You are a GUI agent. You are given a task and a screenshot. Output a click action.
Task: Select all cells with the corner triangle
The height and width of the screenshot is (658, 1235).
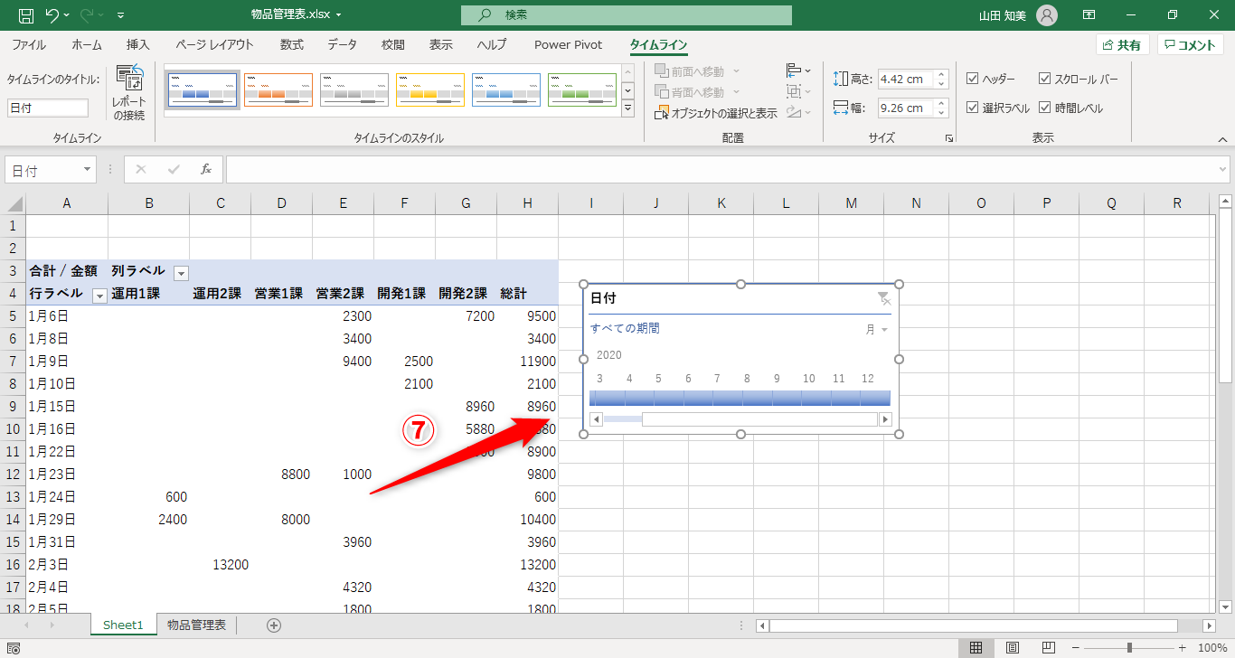click(15, 203)
